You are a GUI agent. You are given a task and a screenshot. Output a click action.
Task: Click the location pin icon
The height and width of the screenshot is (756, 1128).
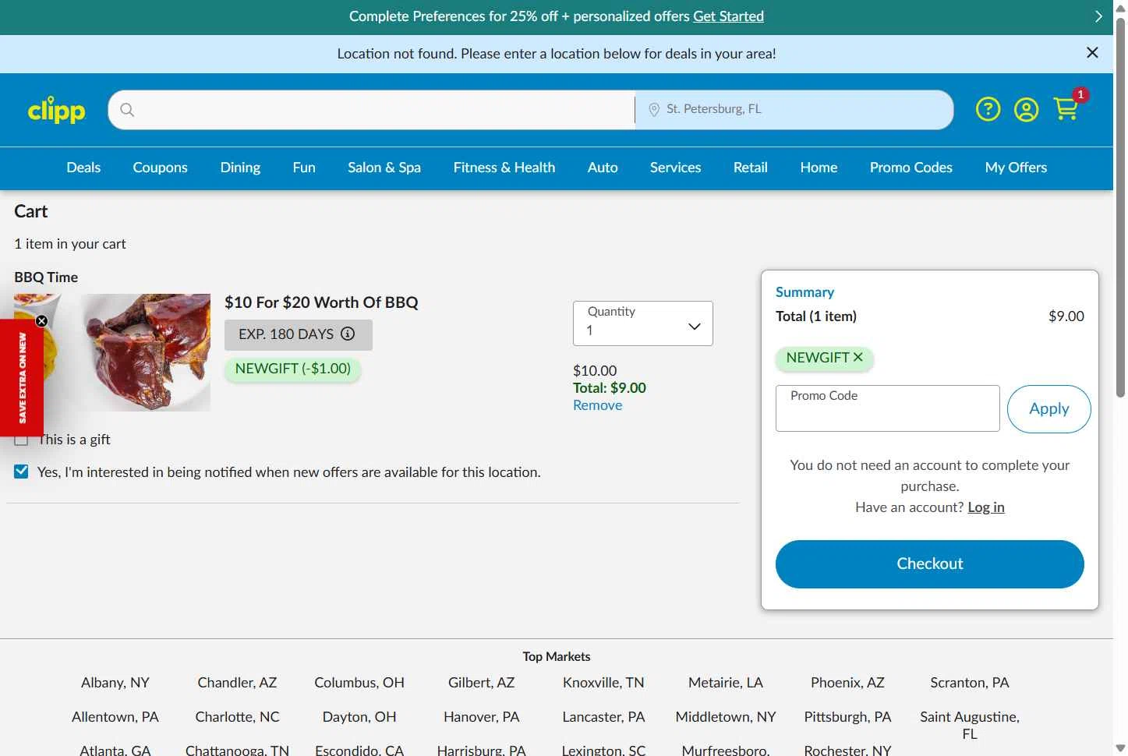tap(654, 110)
